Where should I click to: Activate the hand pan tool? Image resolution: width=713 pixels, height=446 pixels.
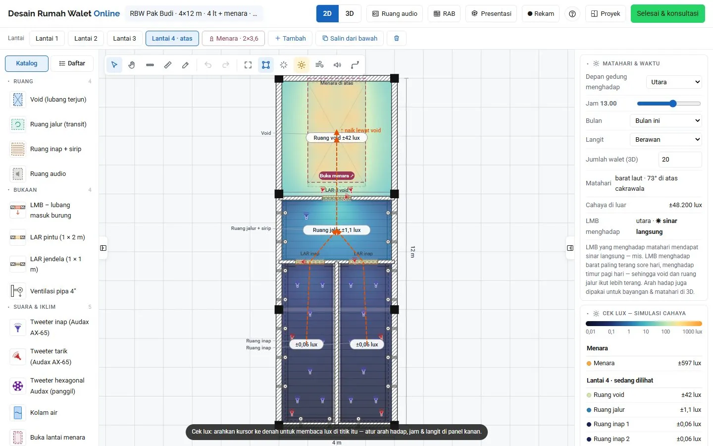tap(132, 65)
